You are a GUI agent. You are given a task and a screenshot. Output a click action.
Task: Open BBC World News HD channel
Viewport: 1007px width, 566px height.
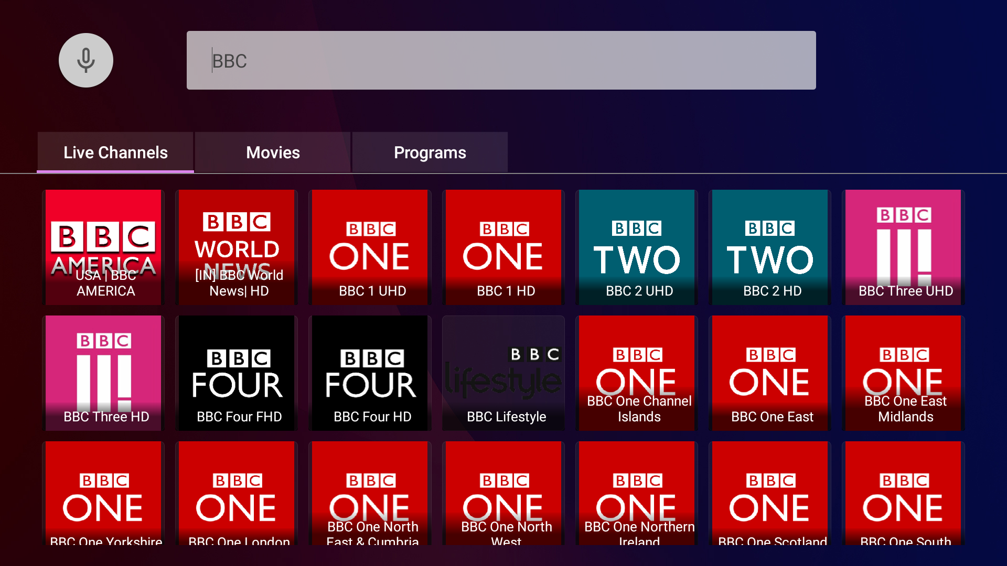237,247
